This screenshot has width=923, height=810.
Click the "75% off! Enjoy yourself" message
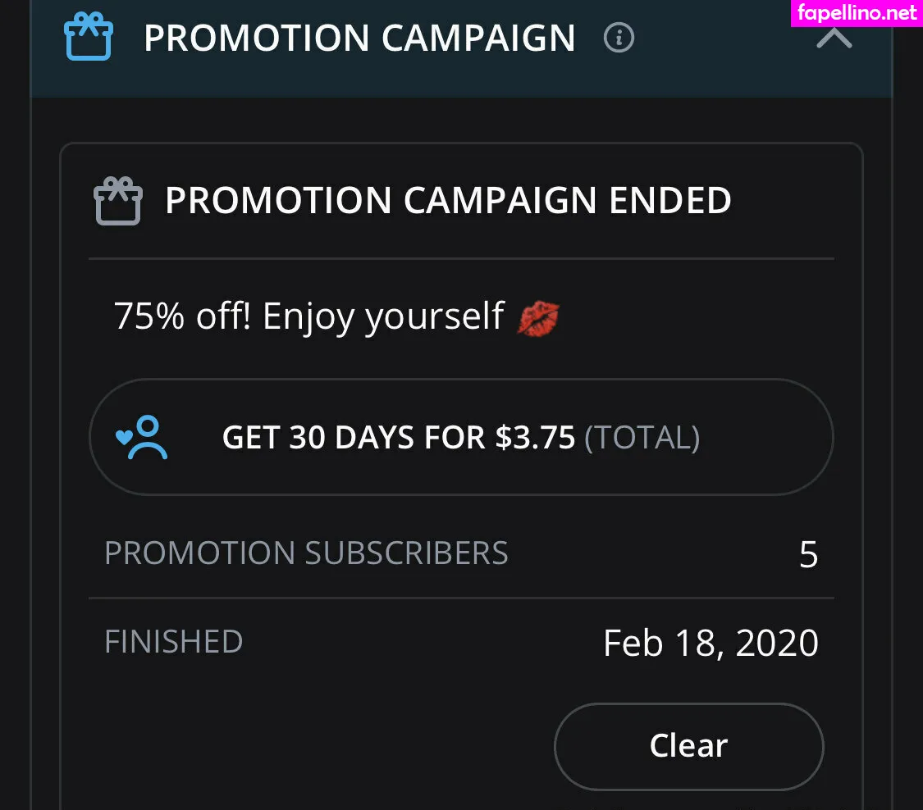tap(308, 316)
